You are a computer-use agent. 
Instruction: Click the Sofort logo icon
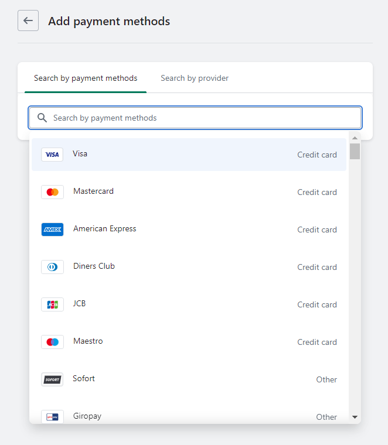[52, 379]
